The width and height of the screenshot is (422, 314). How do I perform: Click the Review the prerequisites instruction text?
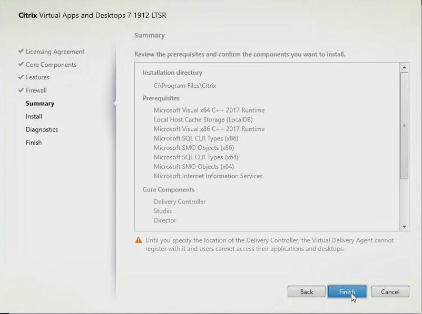point(240,54)
